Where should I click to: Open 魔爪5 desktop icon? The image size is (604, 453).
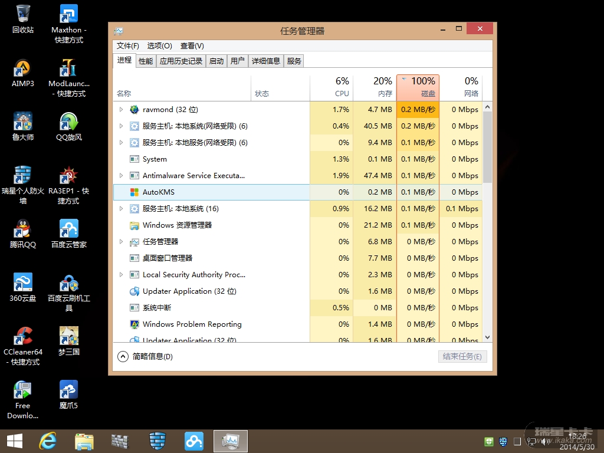pyautogui.click(x=68, y=395)
